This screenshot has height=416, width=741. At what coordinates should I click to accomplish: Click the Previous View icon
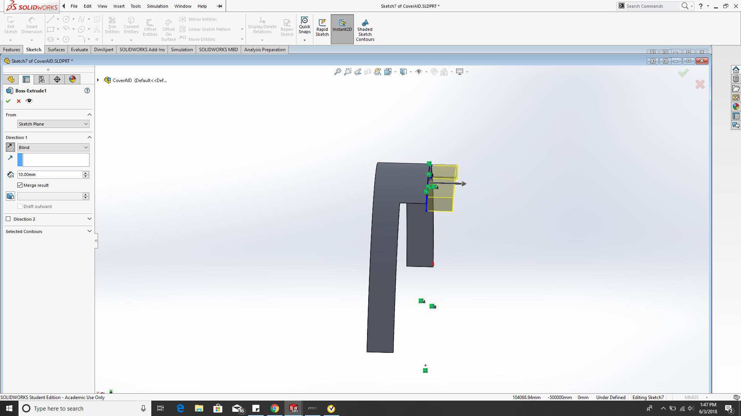358,72
